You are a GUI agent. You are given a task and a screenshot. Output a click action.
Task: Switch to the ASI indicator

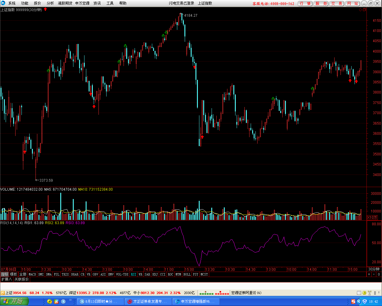[103, 274]
